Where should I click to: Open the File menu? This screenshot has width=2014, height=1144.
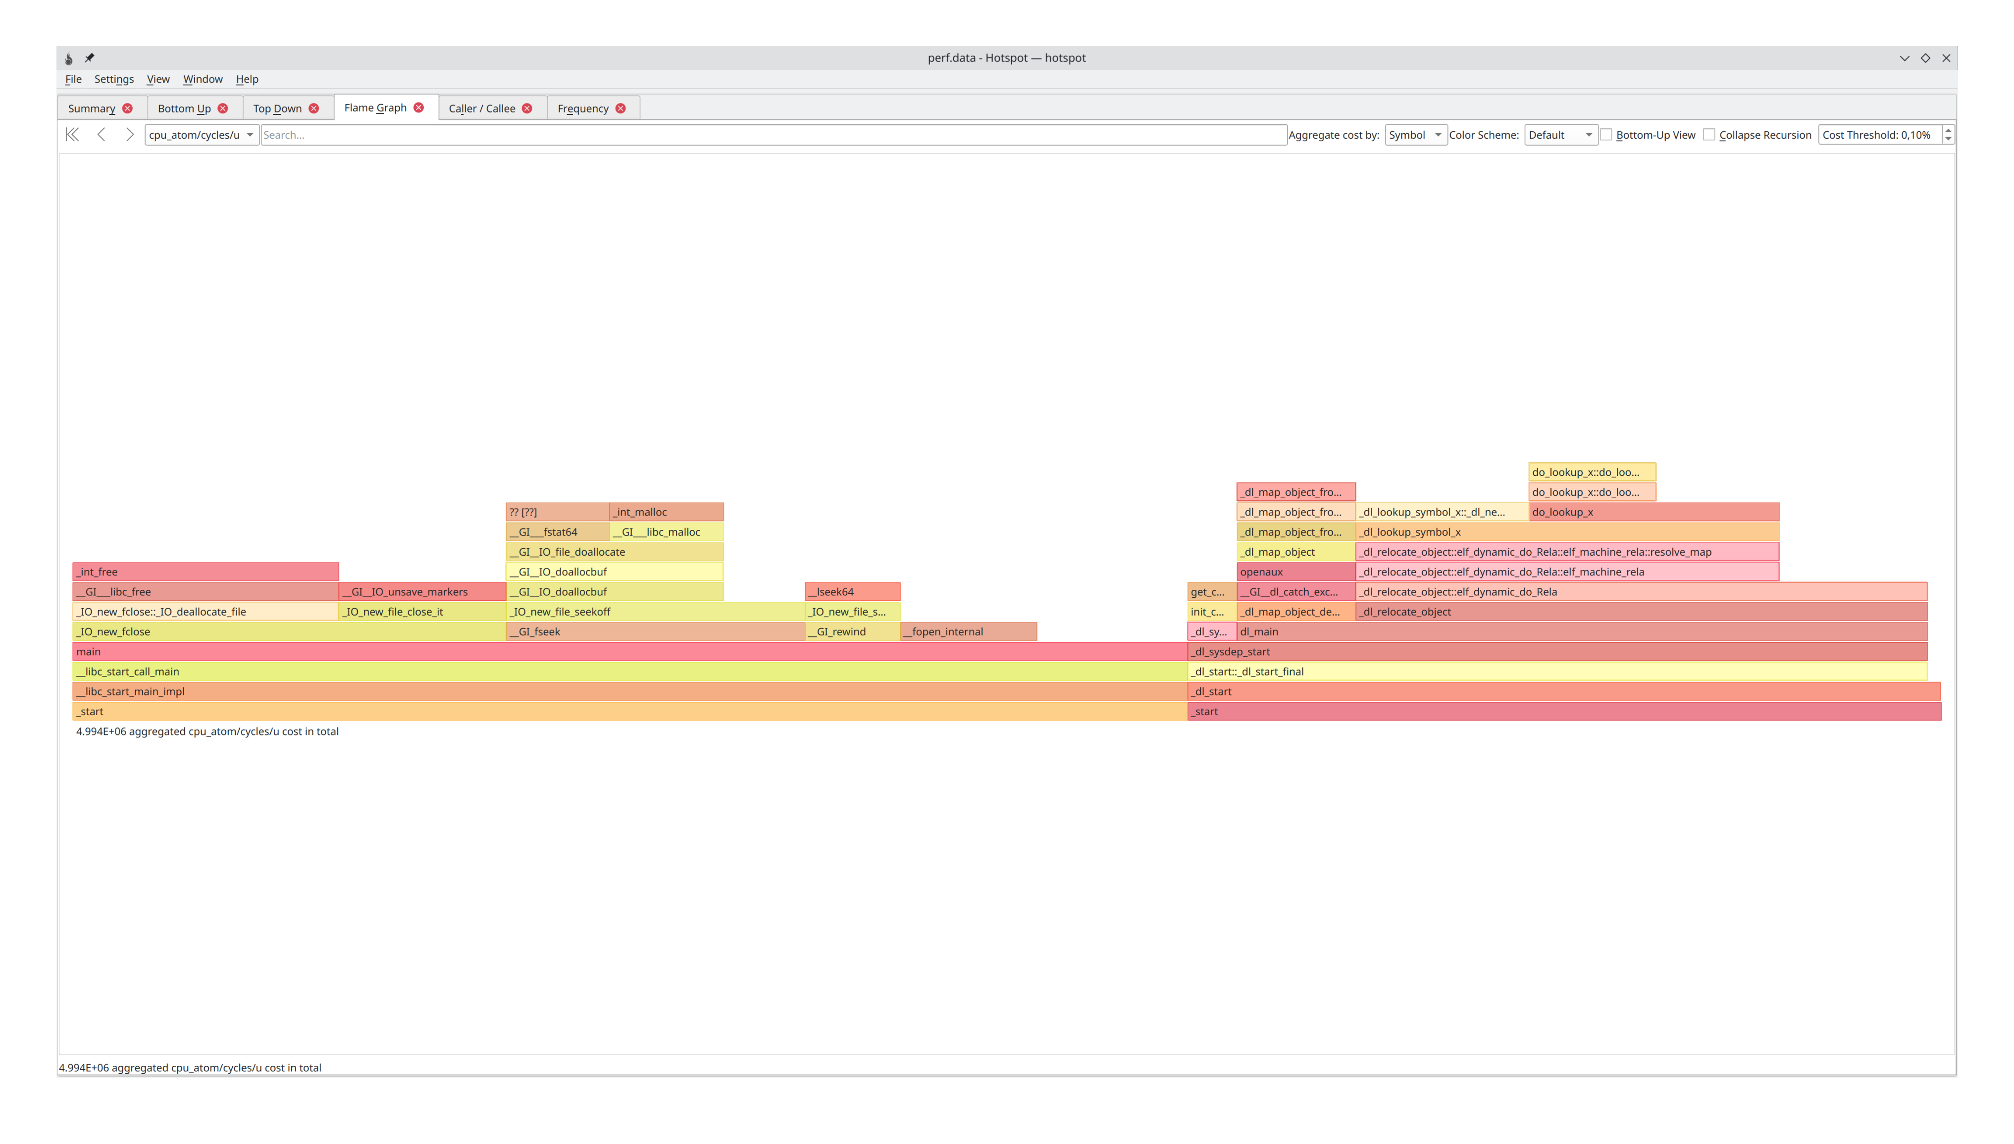(73, 79)
